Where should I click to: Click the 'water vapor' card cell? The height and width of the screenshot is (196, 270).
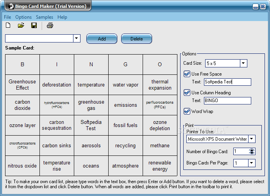coord(125,85)
